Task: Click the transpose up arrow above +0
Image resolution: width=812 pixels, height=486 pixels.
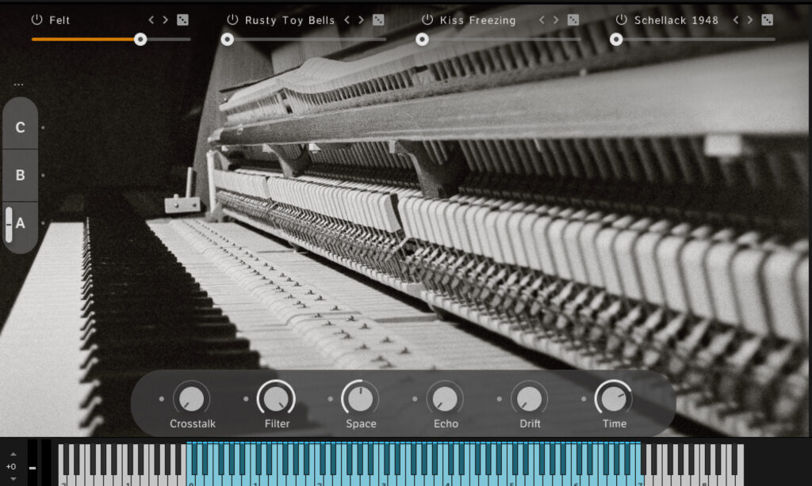Action: click(13, 454)
